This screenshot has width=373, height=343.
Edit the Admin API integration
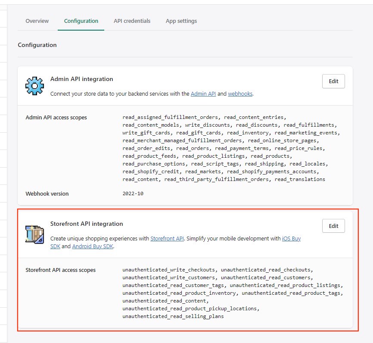point(333,81)
